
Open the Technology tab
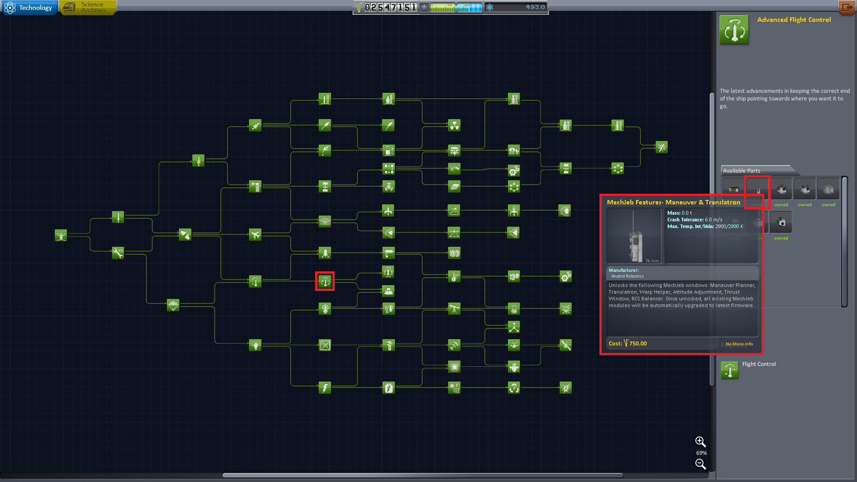coord(29,8)
